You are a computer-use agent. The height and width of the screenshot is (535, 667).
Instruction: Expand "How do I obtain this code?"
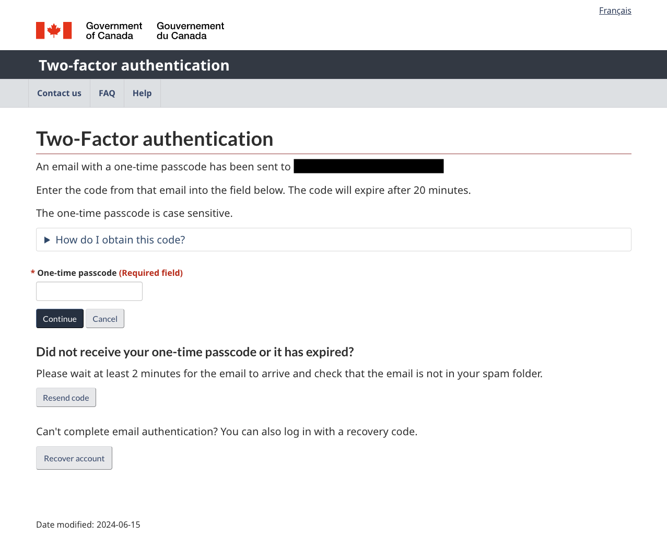point(120,240)
